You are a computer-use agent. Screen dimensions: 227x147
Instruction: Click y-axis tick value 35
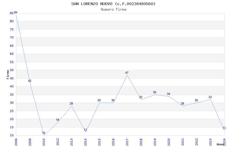[12, 95]
